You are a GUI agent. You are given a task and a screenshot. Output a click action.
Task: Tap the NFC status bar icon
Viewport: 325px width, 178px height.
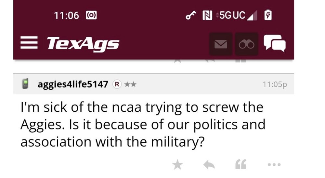pyautogui.click(x=207, y=15)
